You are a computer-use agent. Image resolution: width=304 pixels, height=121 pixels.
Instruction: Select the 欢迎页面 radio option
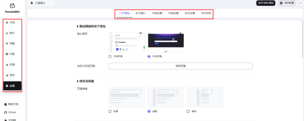[x=149, y=56]
